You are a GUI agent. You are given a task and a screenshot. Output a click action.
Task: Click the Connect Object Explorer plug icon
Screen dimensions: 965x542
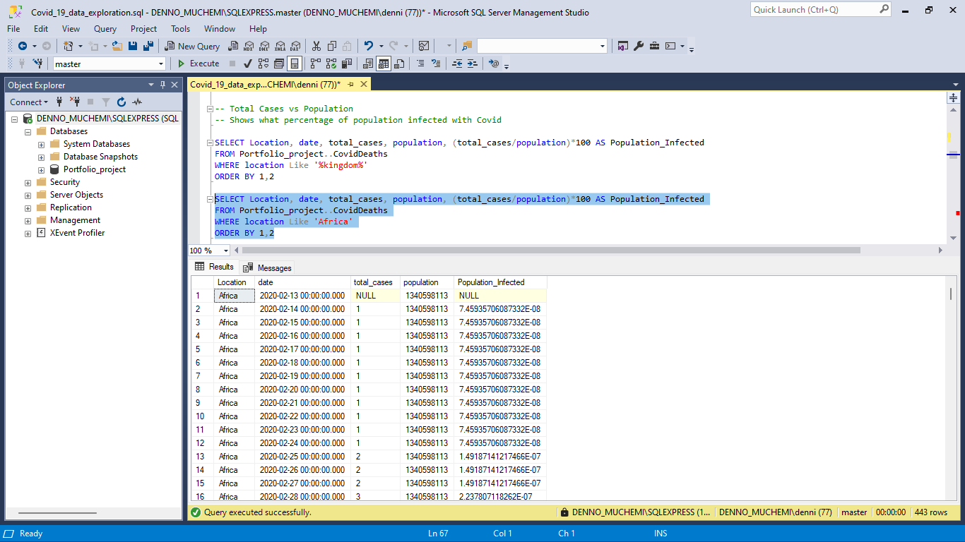[59, 102]
